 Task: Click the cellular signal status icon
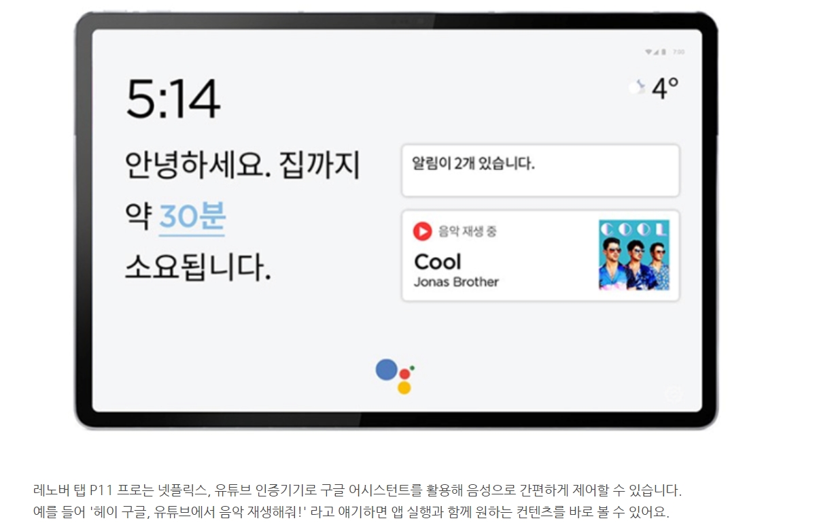pyautogui.click(x=656, y=52)
